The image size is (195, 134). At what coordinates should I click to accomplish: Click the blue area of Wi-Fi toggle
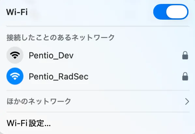[160, 12]
